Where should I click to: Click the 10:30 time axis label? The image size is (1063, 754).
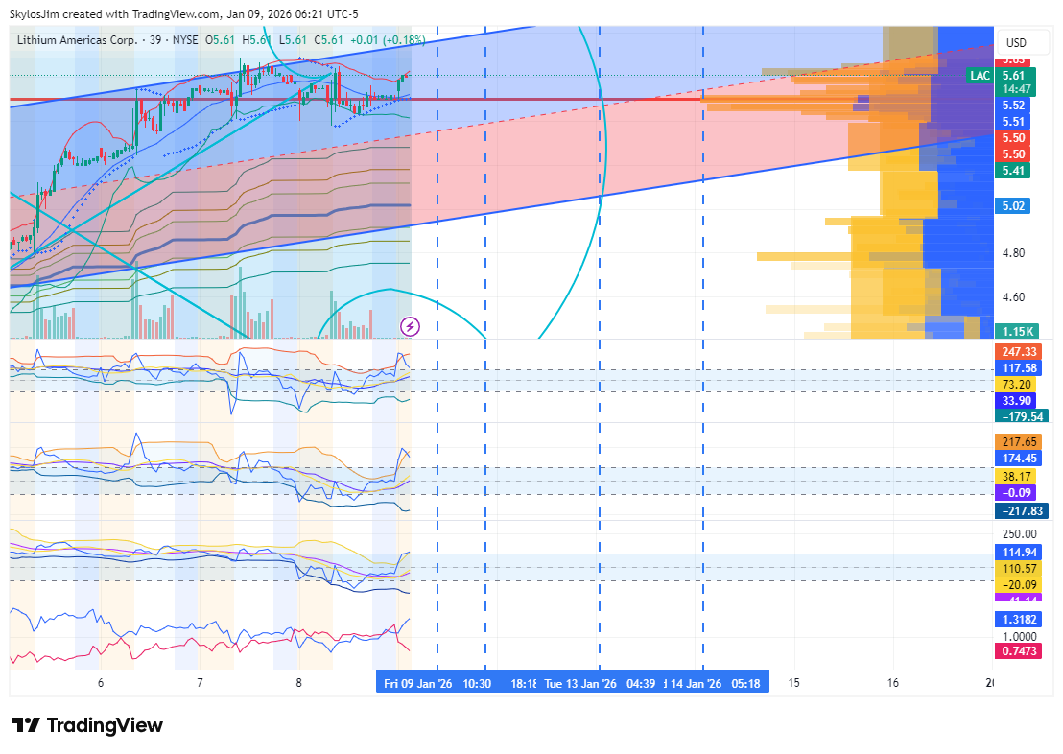[477, 684]
